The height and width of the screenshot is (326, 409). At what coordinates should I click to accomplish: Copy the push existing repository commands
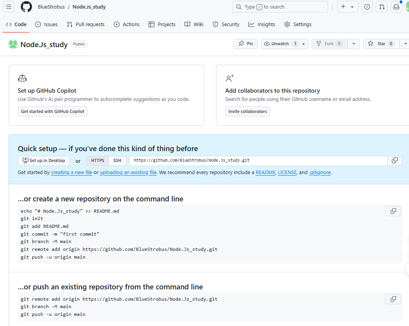(393, 299)
